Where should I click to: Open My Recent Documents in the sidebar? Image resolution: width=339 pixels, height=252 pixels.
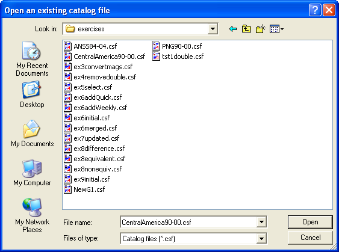tap(32, 59)
